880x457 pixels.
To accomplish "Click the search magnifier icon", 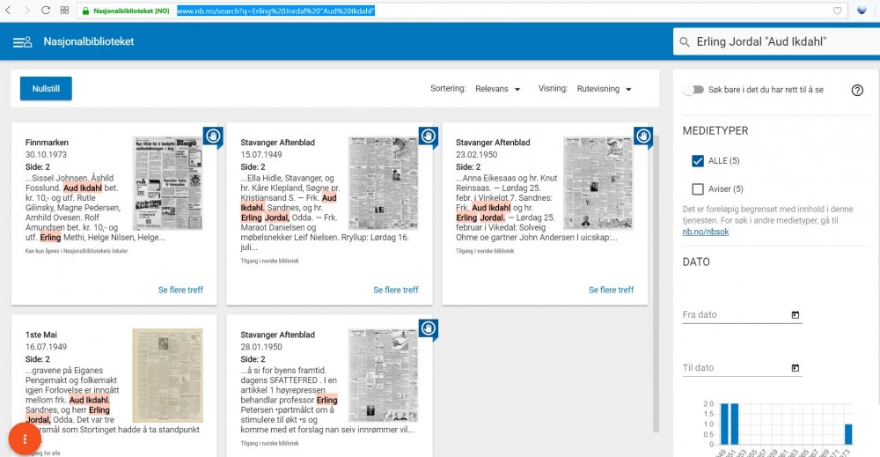I will [683, 42].
